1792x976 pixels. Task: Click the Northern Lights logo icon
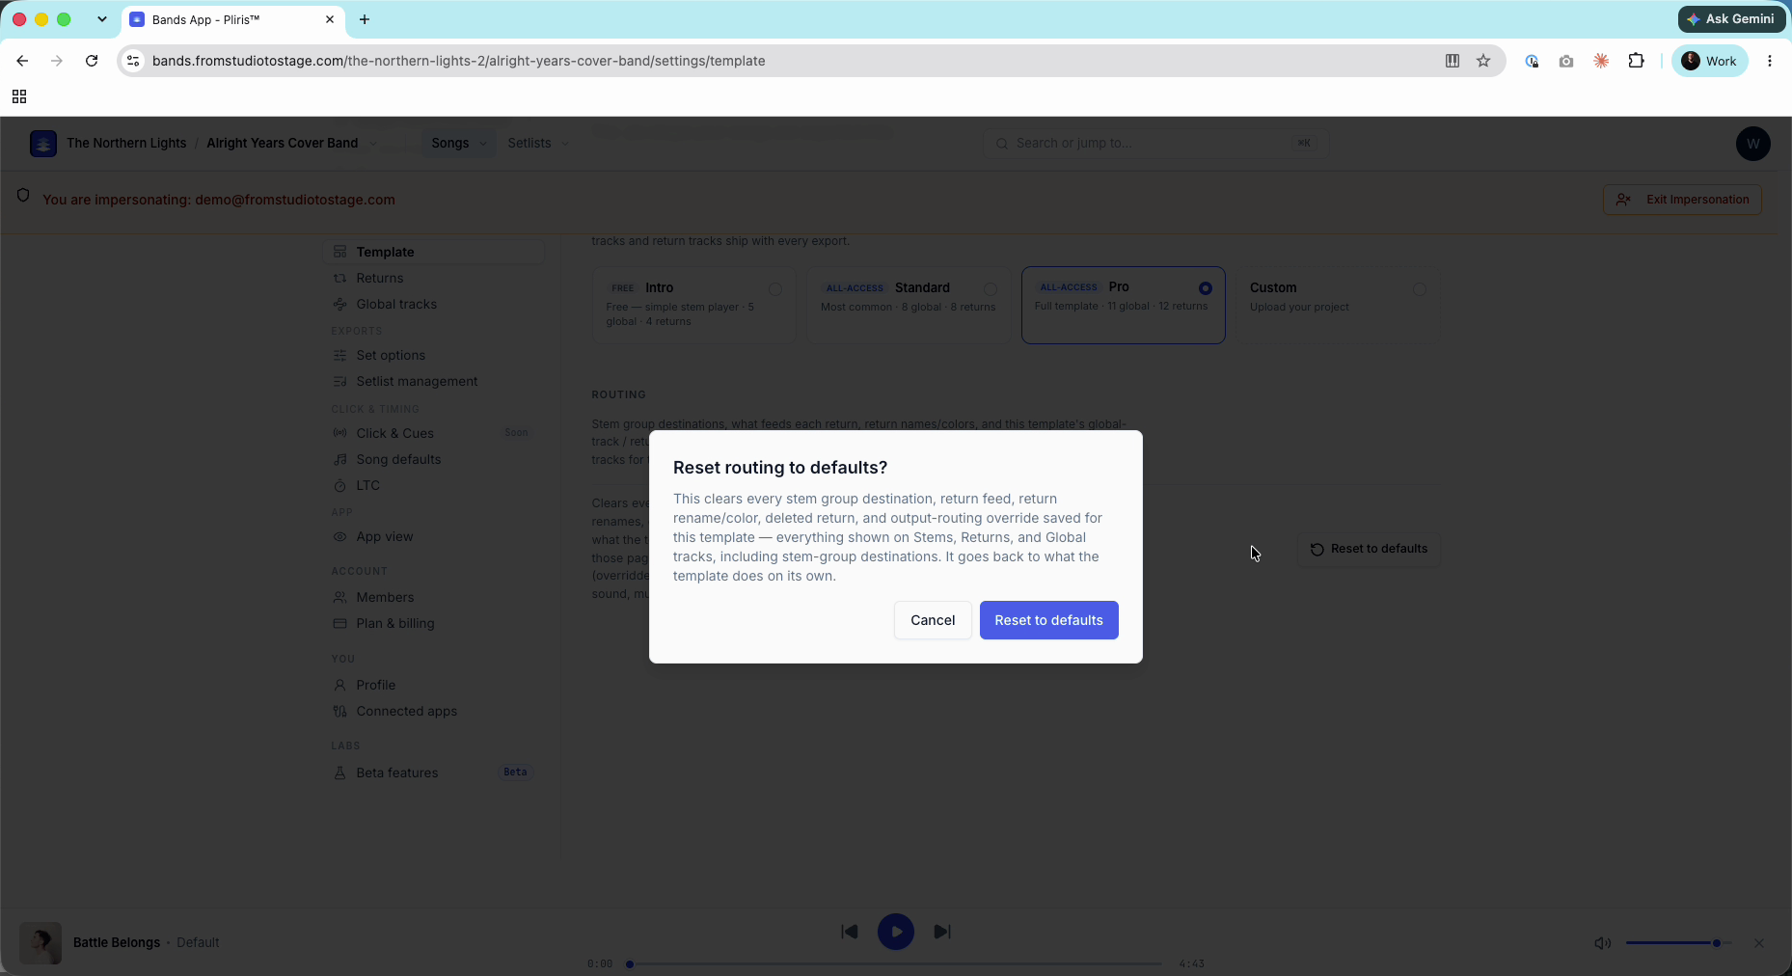(x=43, y=143)
